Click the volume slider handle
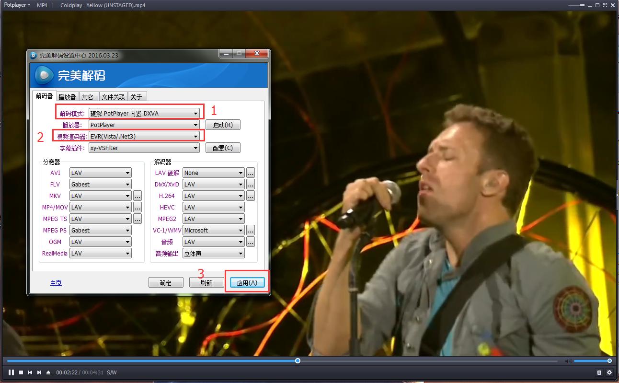The height and width of the screenshot is (383, 619). (x=609, y=361)
